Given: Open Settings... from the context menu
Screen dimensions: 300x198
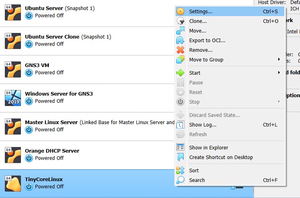Looking at the screenshot, I should coord(230,11).
